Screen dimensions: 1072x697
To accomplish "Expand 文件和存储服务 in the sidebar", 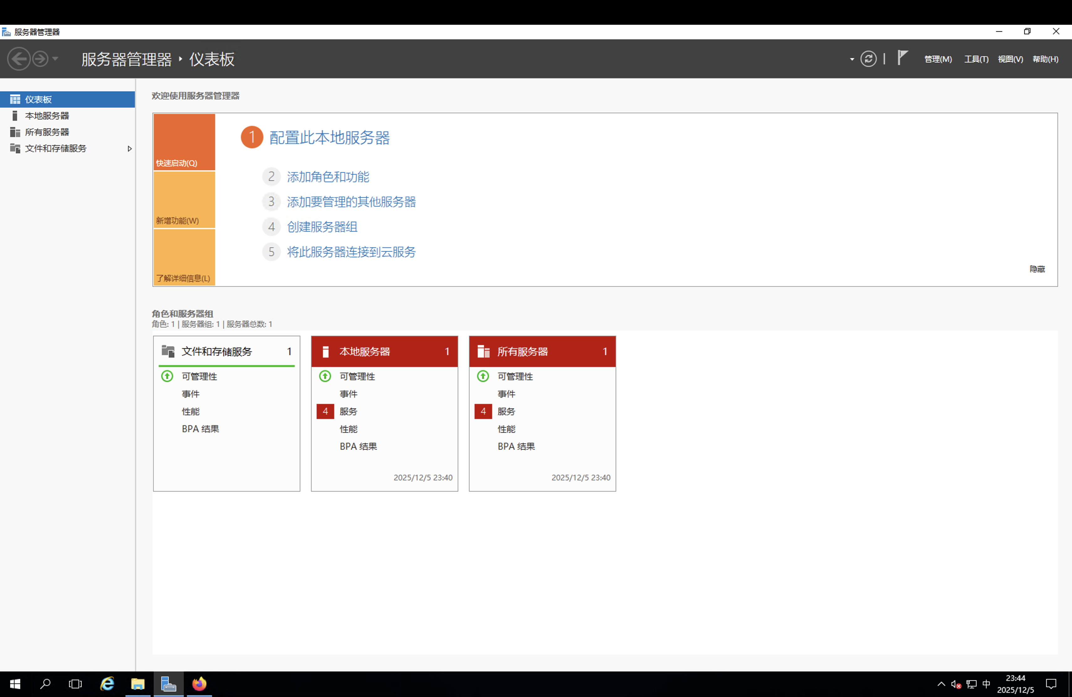I will [129, 148].
